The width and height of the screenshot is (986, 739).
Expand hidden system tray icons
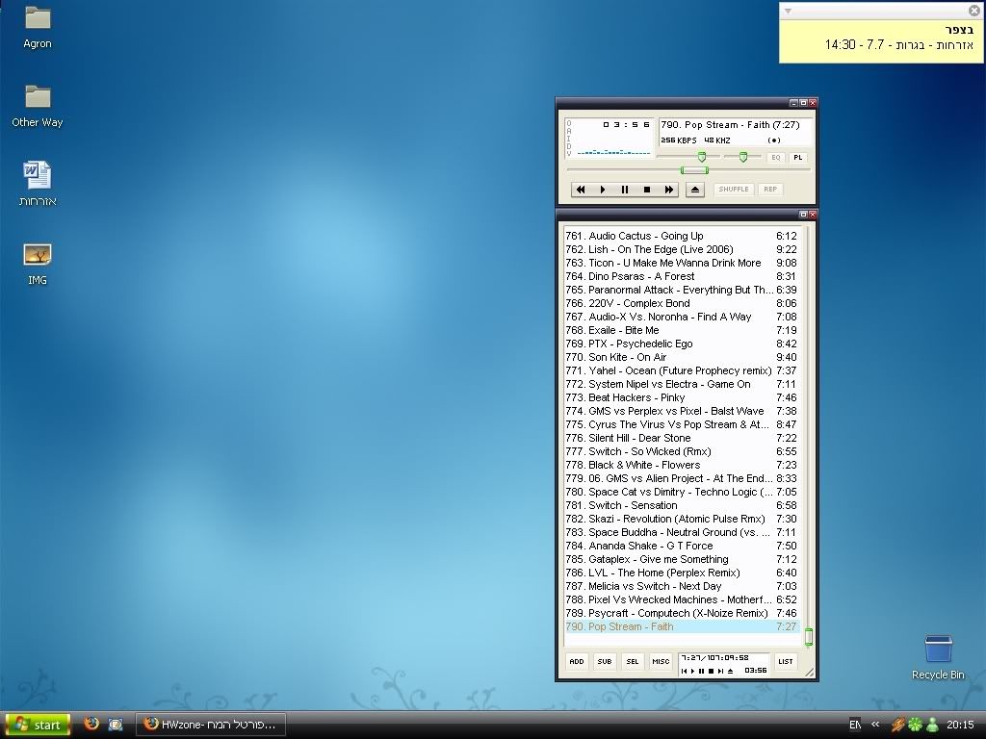[x=875, y=725]
